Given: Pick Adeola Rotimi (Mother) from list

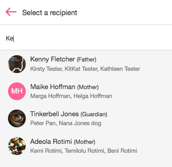Looking at the screenshot, I should (x=86, y=146).
